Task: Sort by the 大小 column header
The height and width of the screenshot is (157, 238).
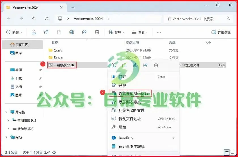Action: (207, 42)
